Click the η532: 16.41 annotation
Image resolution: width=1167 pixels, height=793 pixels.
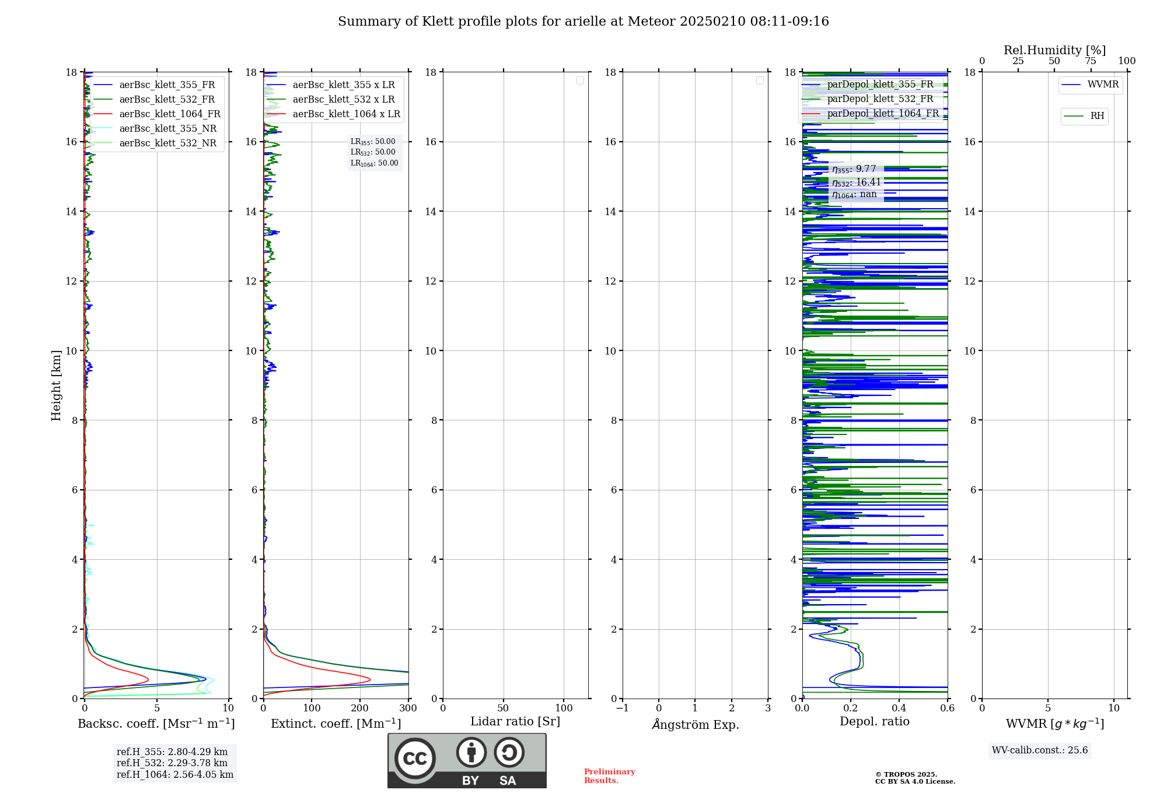[x=857, y=183]
